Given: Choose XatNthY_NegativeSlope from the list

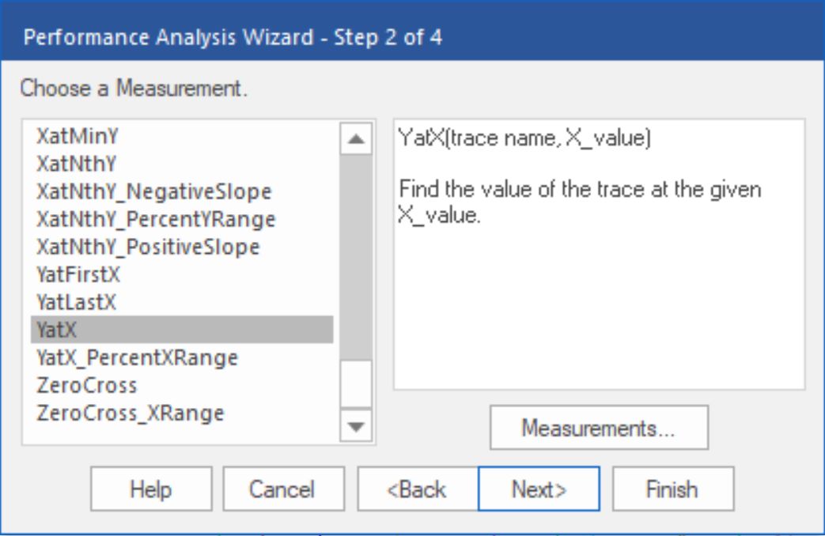Looking at the screenshot, I should coord(148,192).
